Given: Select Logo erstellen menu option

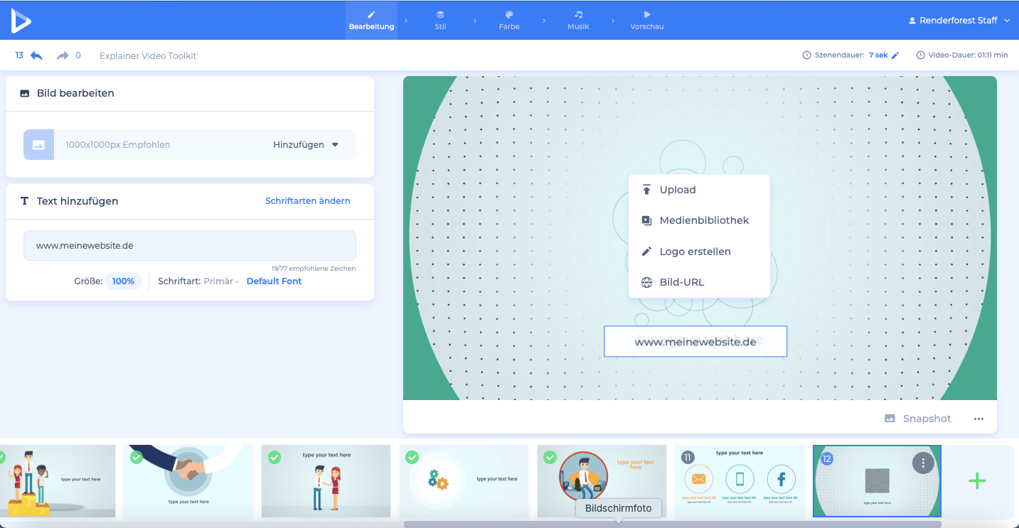Looking at the screenshot, I should (694, 252).
